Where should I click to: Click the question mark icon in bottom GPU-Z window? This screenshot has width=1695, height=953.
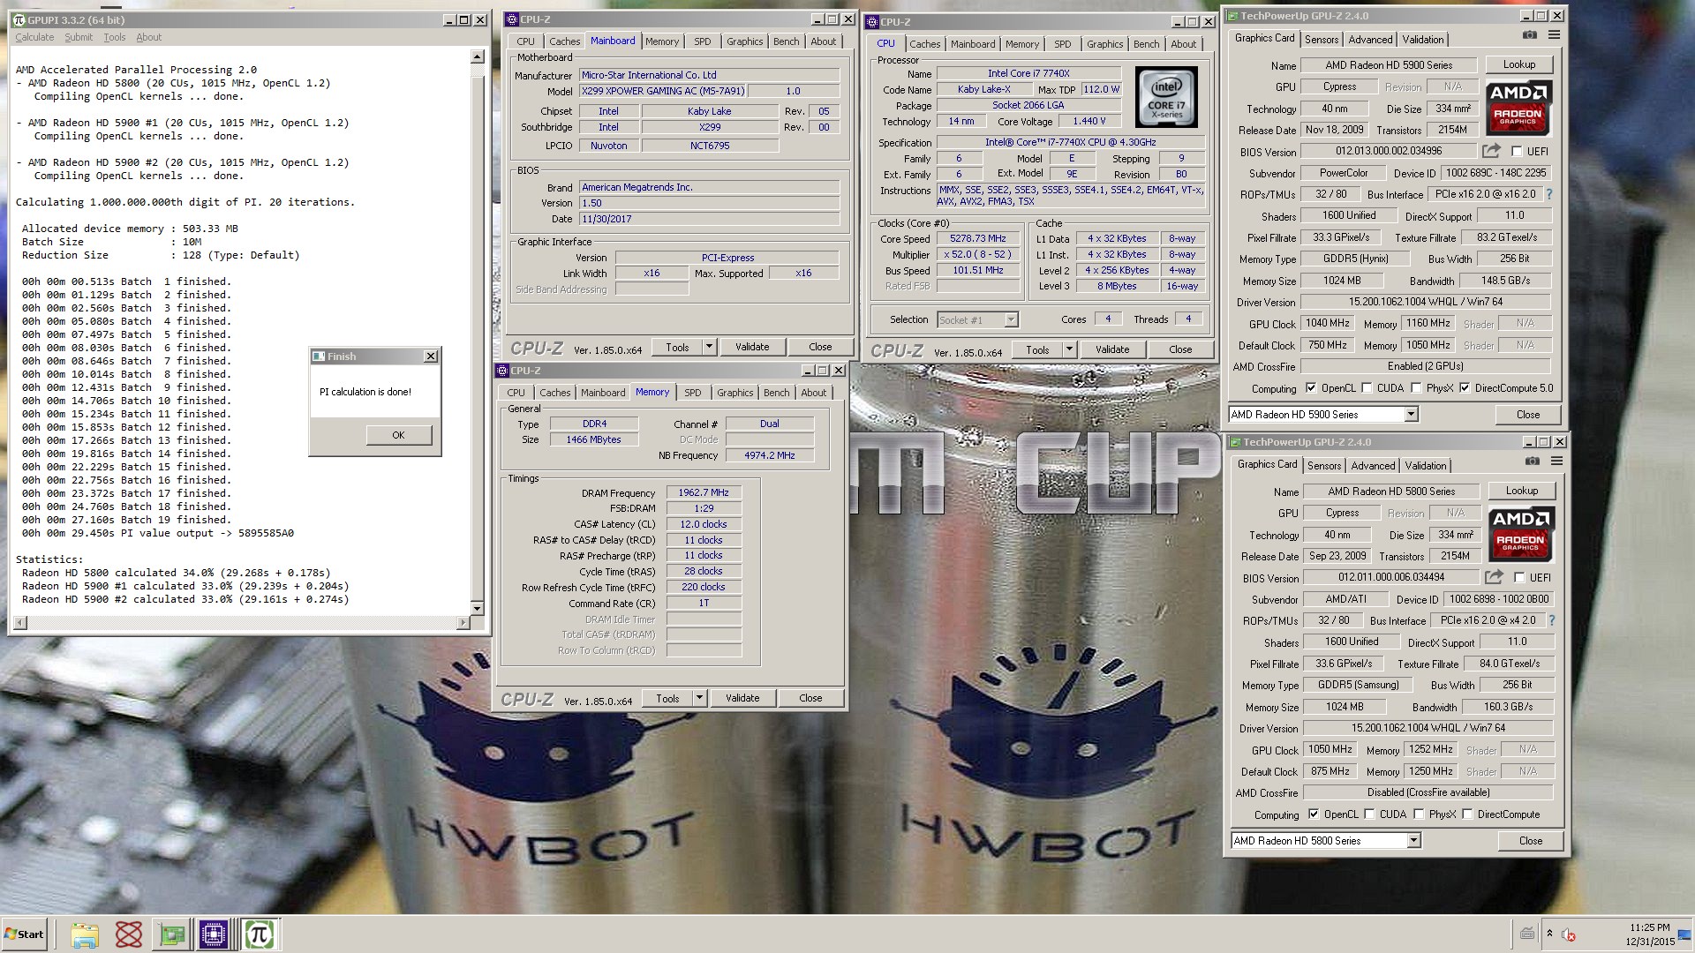coord(1551,620)
